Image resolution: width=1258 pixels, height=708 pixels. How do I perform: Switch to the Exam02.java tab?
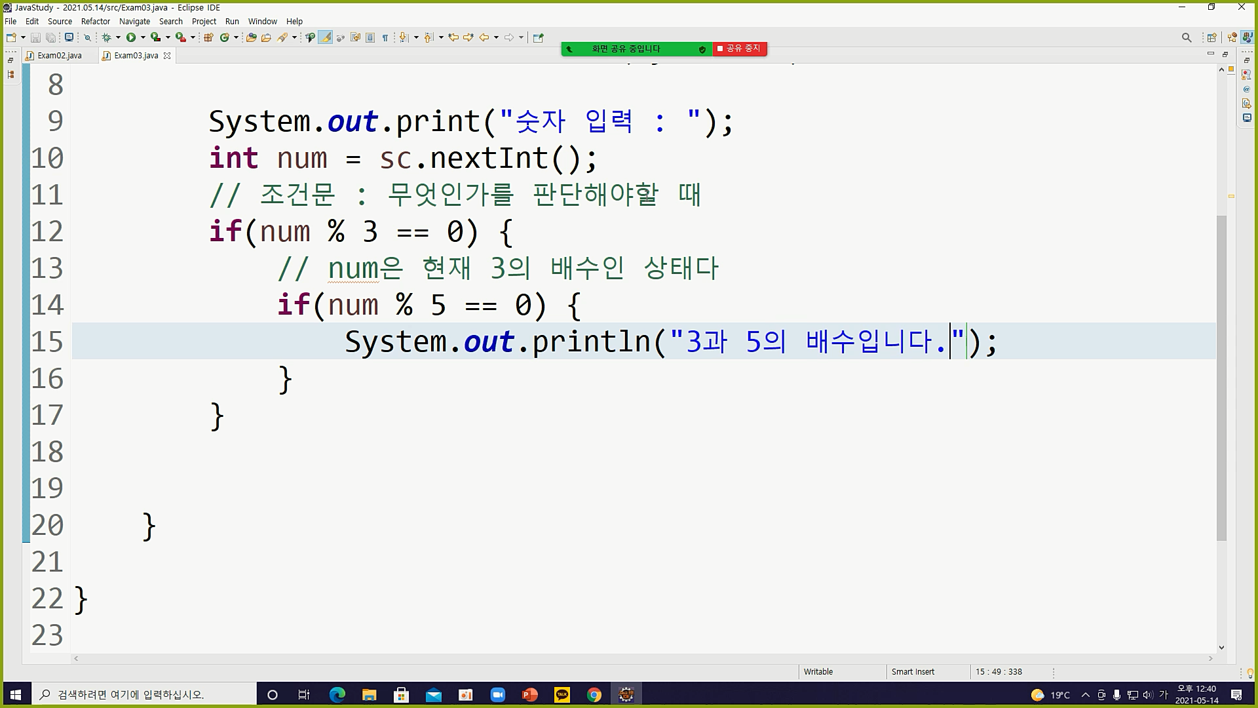(59, 56)
